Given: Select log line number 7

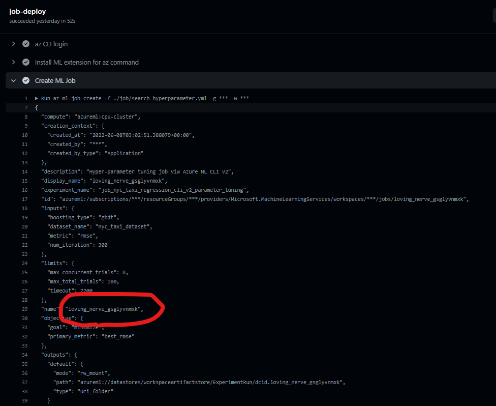Looking at the screenshot, I should (x=26, y=108).
